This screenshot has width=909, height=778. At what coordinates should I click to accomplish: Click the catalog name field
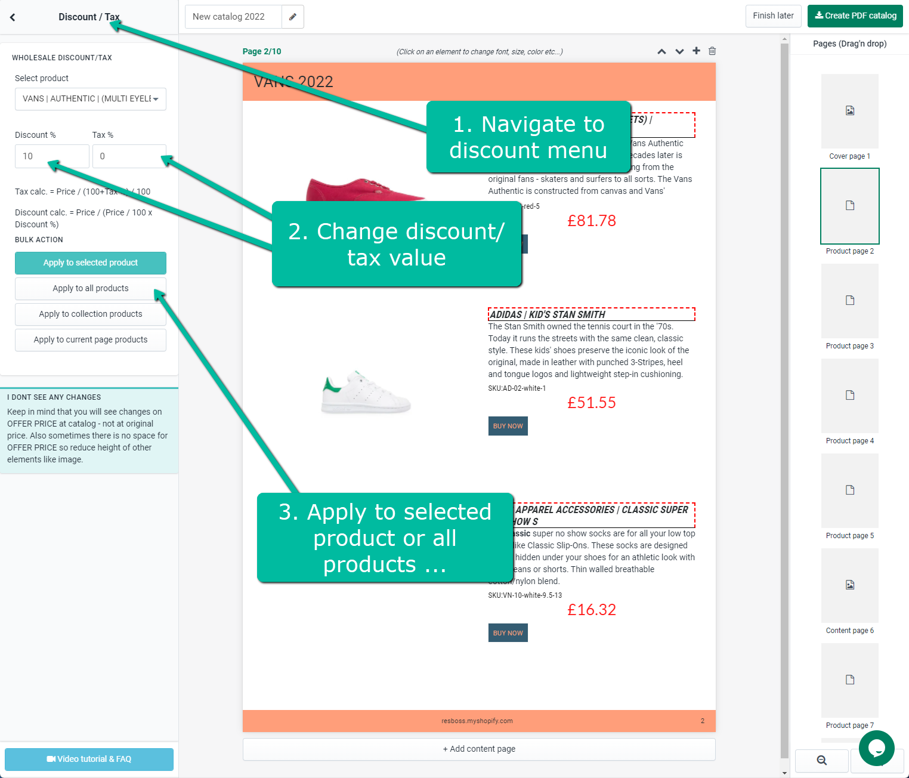click(233, 17)
